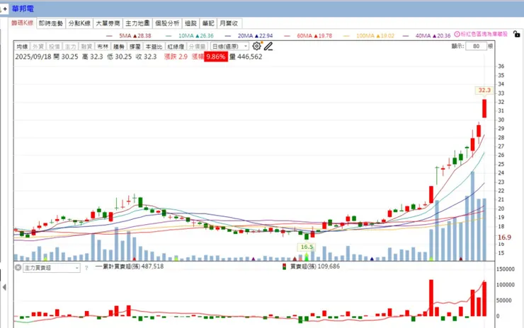The image size is (524, 328).
Task: Toggle 主力 overlay button in toolbar
Action: [70, 47]
